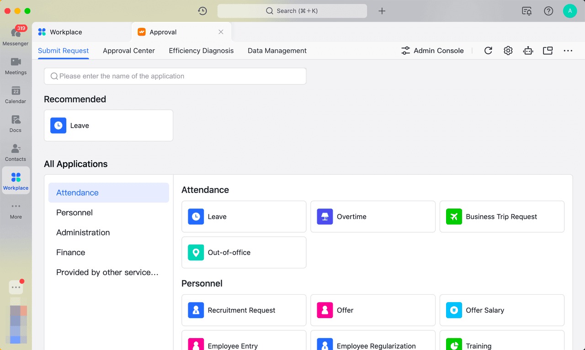Viewport: 585px width, 350px height.
Task: Close the Approval tab
Action: coord(221,32)
